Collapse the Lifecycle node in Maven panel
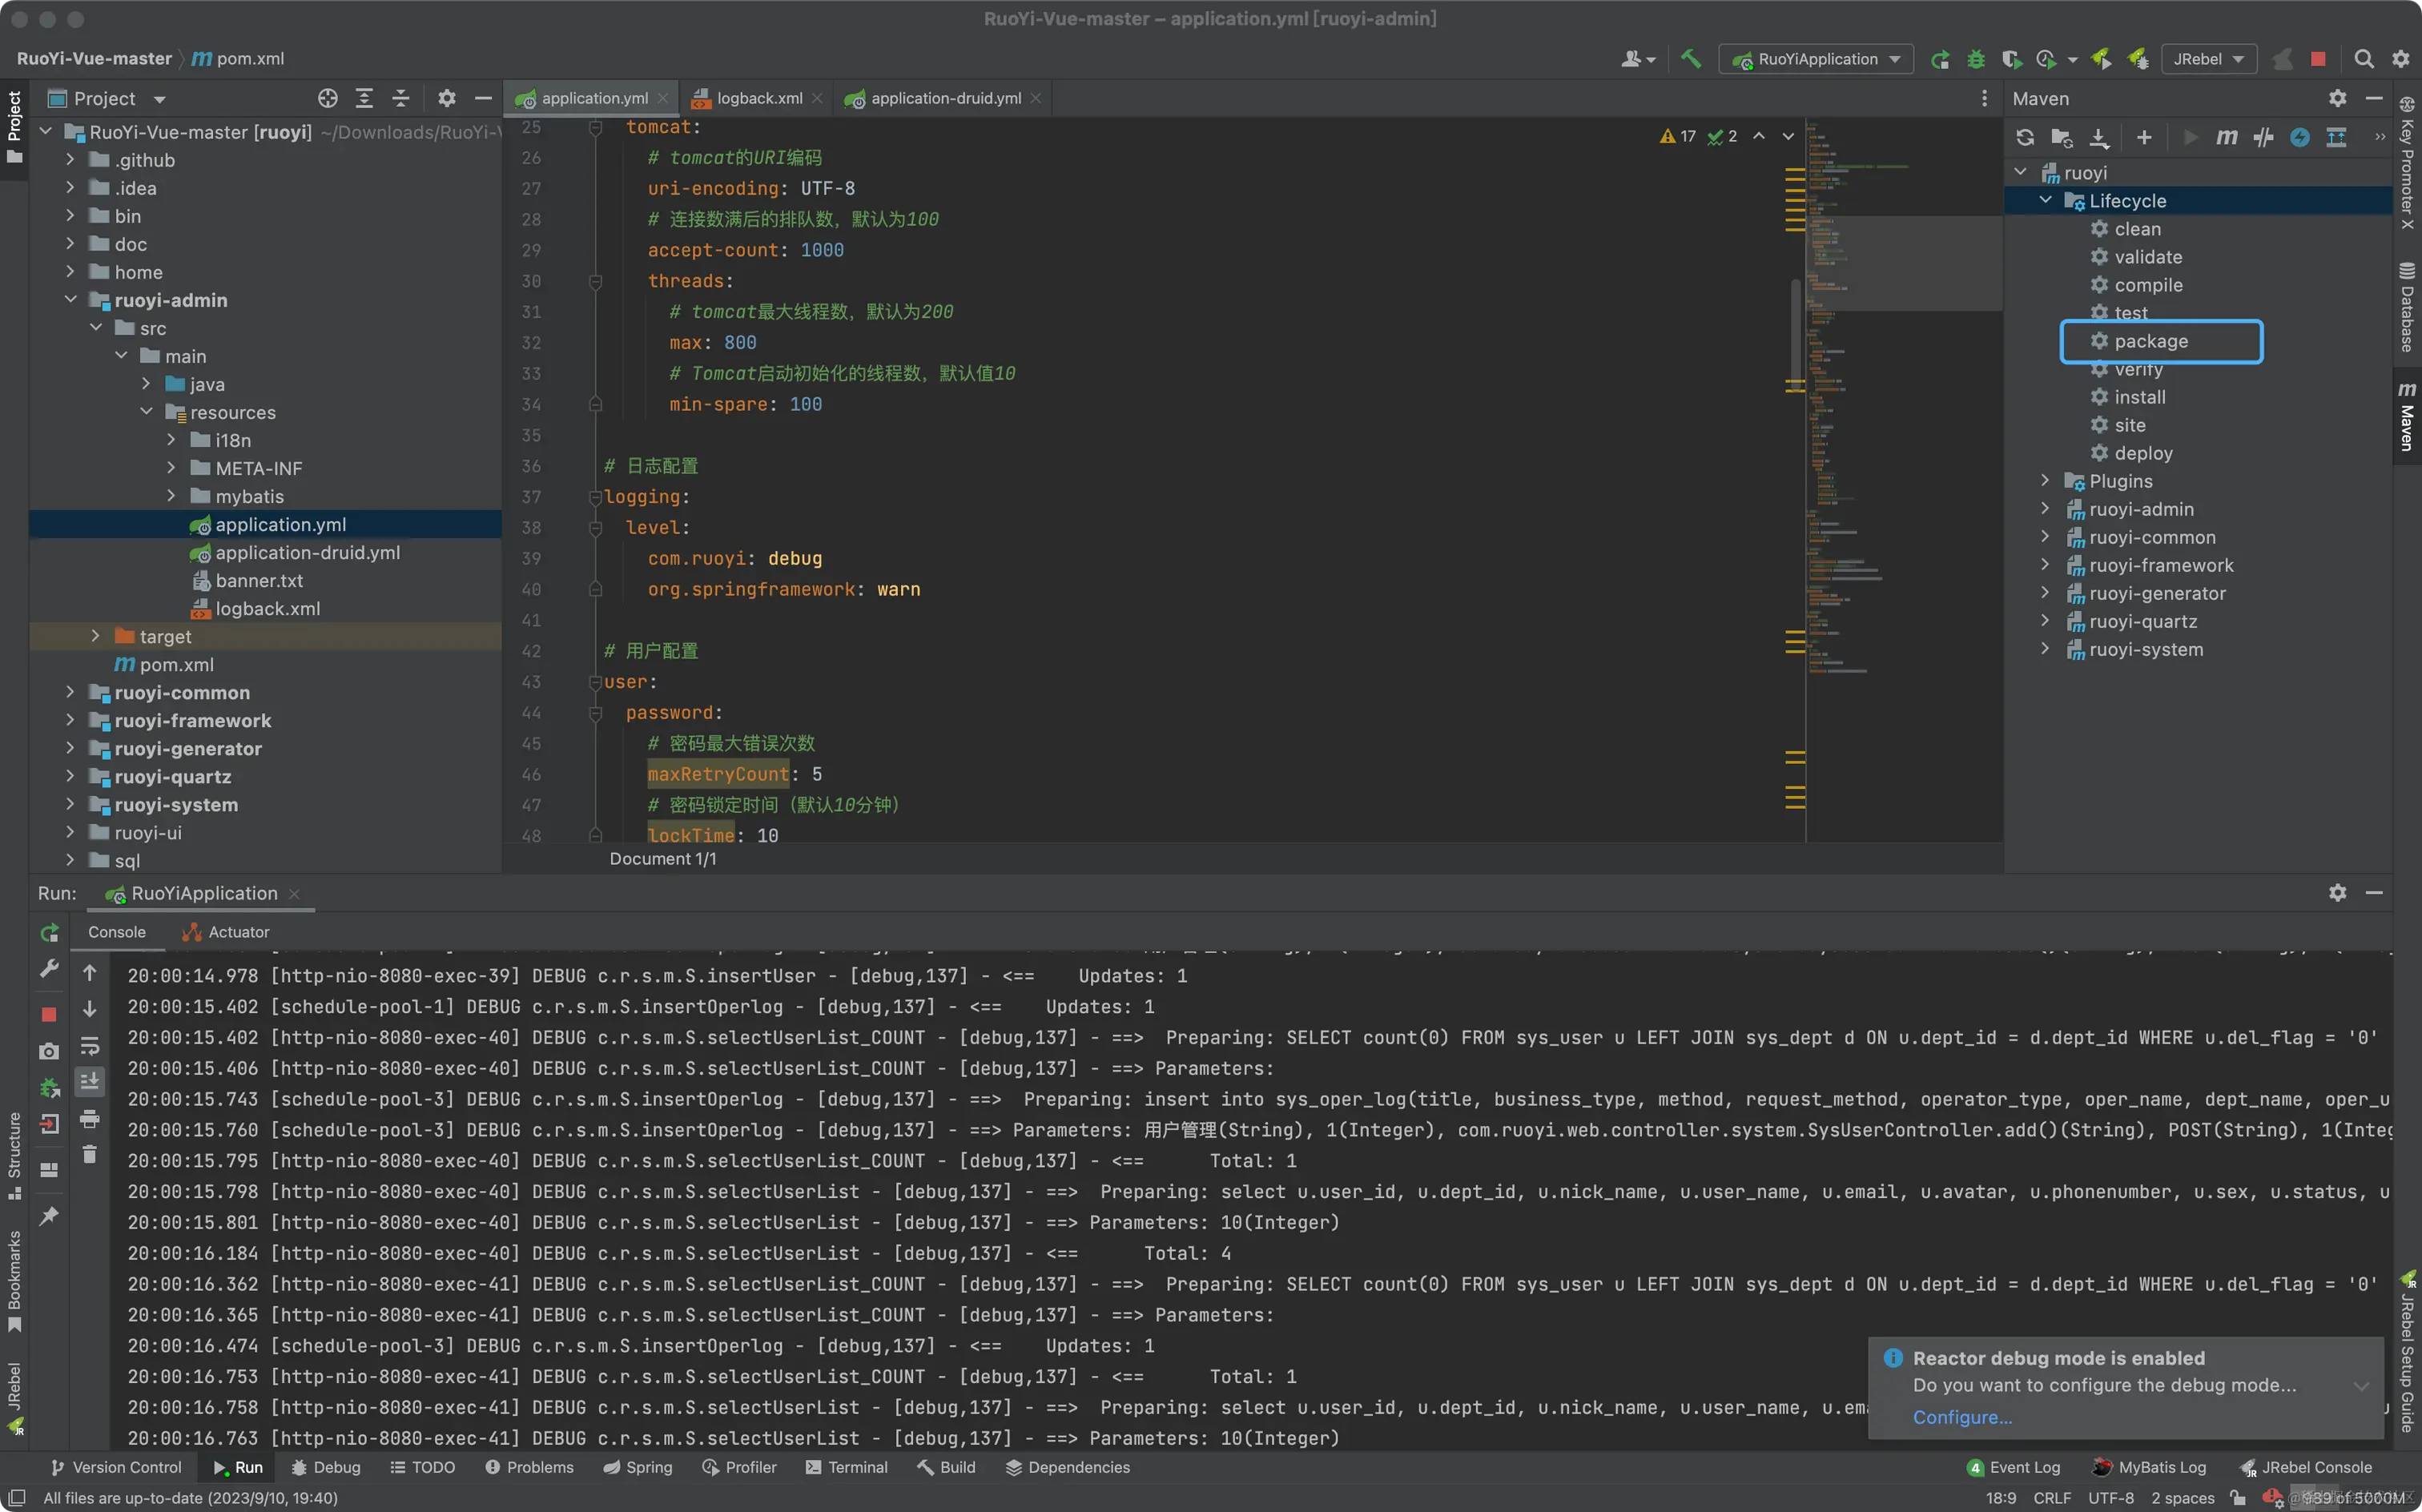2422x1512 pixels. pos(2045,200)
